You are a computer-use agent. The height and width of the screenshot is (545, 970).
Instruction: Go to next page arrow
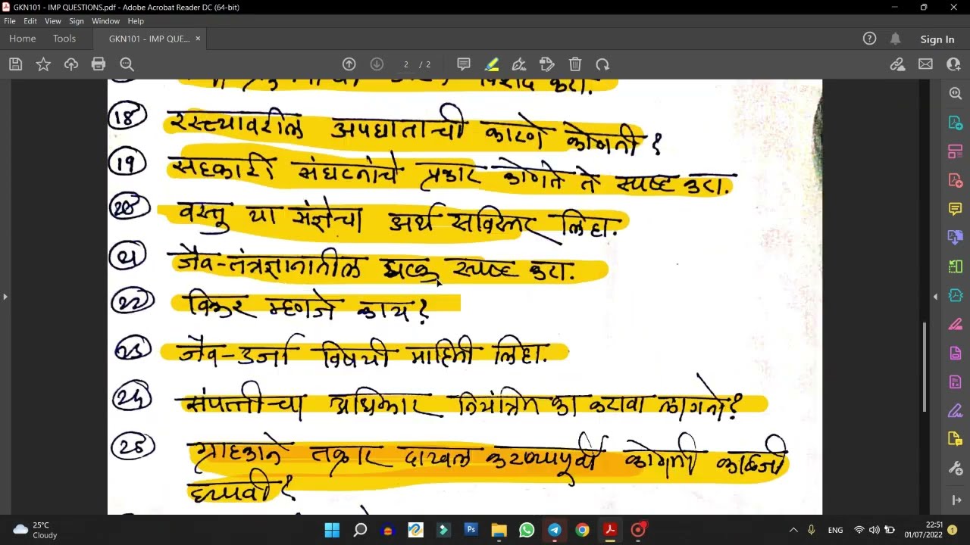(377, 64)
